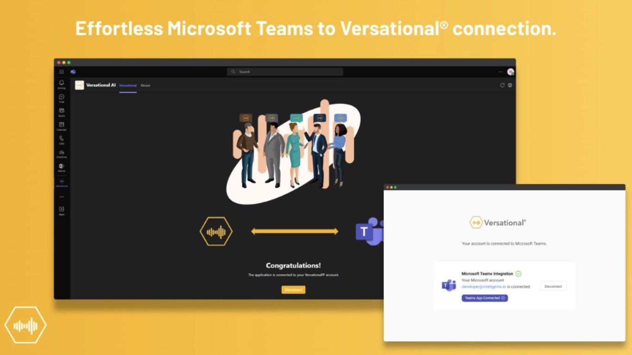Switch to the About tab
Screen dimensions: 632x355
[x=145, y=86]
